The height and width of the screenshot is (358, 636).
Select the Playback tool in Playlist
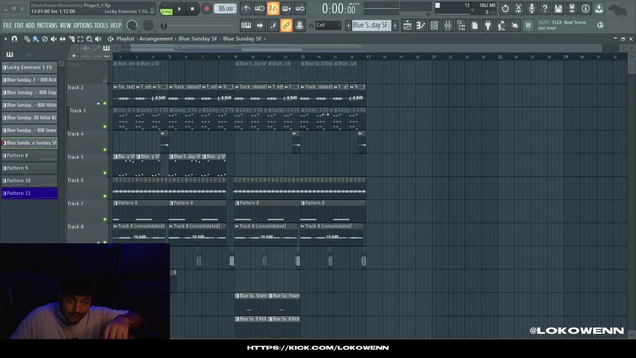pos(98,39)
